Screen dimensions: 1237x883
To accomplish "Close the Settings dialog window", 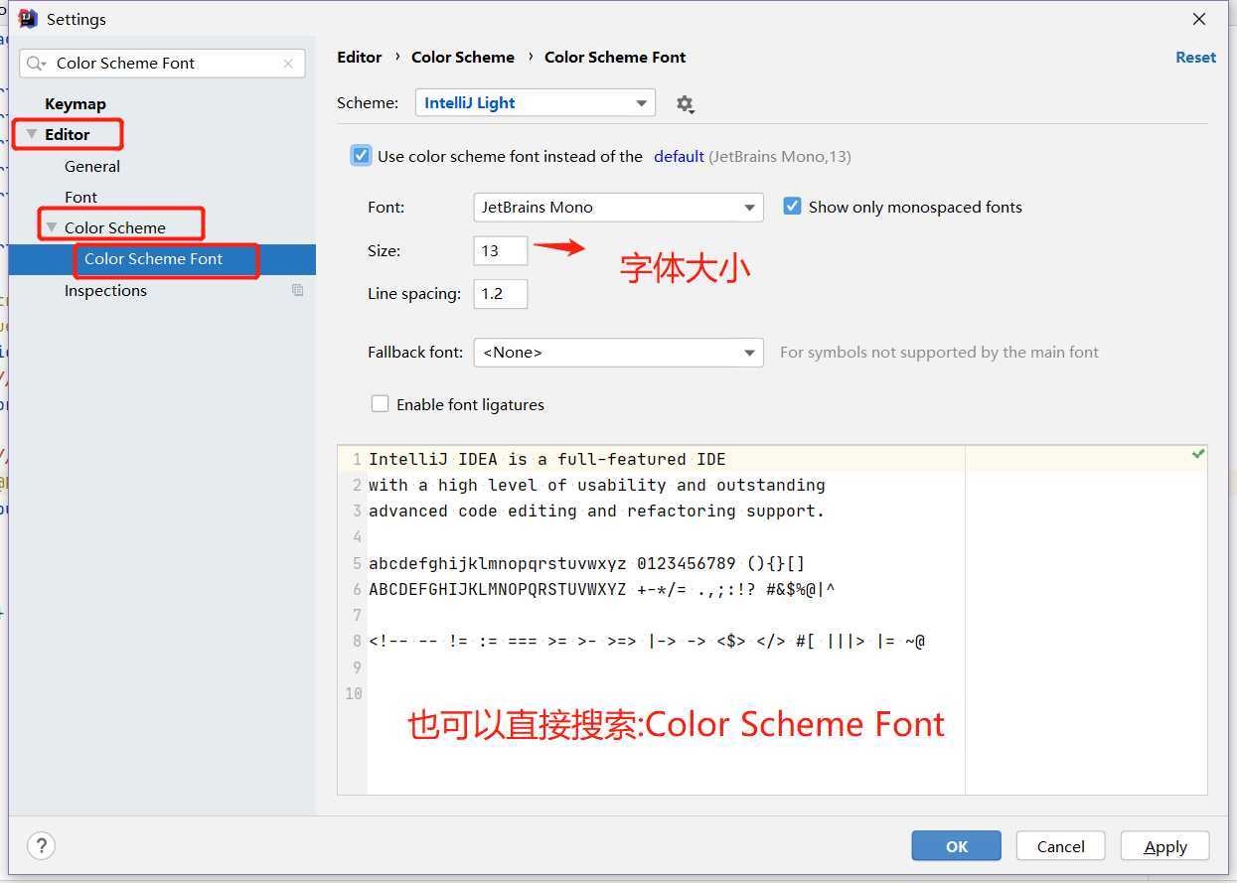I will pos(1199,19).
